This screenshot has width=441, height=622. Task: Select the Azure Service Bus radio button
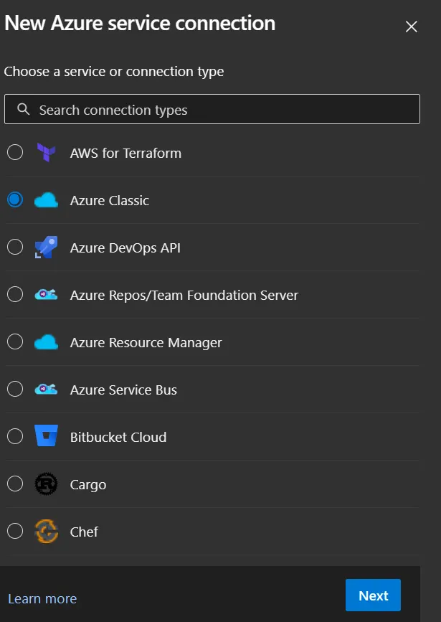(x=14, y=390)
